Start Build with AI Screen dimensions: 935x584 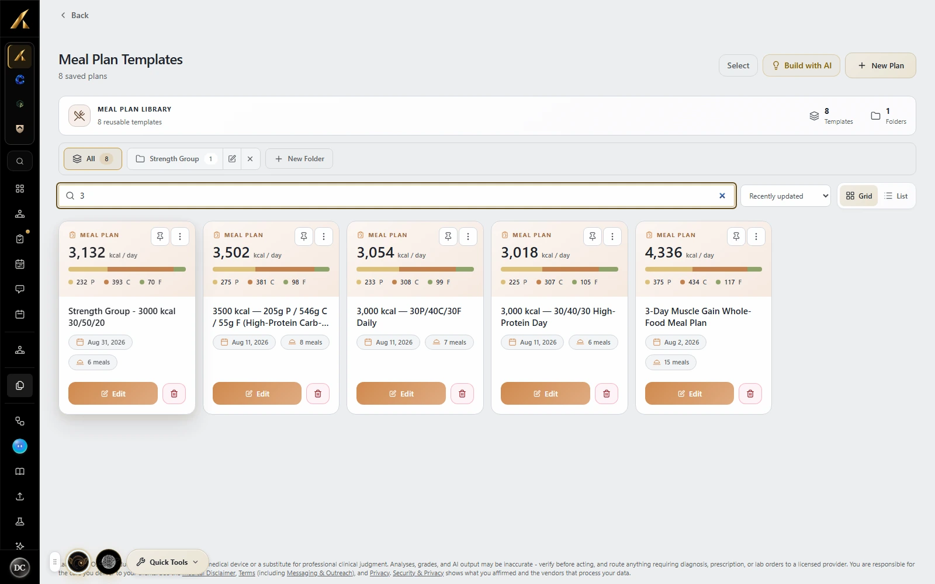[801, 65]
